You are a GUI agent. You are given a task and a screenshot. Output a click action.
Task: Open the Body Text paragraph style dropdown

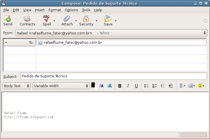tap(17, 86)
